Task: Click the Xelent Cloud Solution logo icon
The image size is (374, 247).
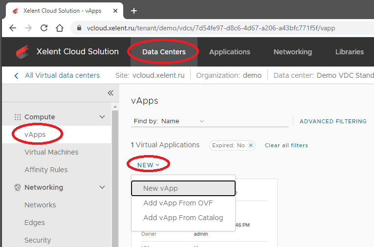Action: point(22,52)
